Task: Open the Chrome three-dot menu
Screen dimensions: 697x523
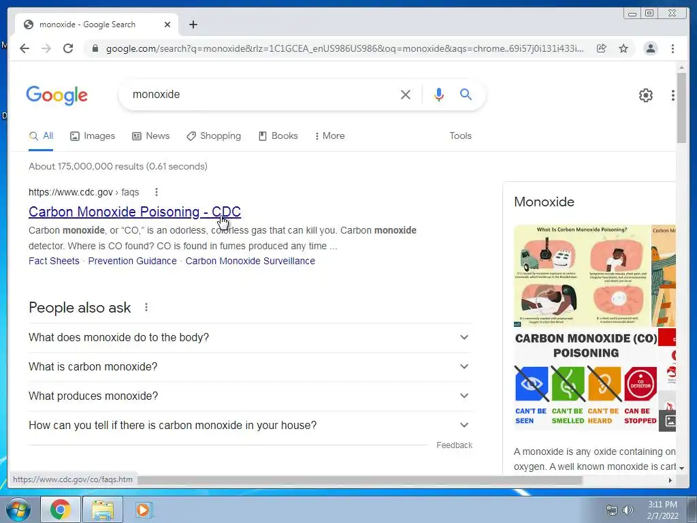Action: pyautogui.click(x=672, y=48)
